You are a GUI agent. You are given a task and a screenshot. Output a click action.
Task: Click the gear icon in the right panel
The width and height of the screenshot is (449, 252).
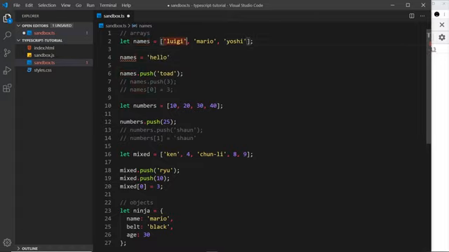coord(442,37)
